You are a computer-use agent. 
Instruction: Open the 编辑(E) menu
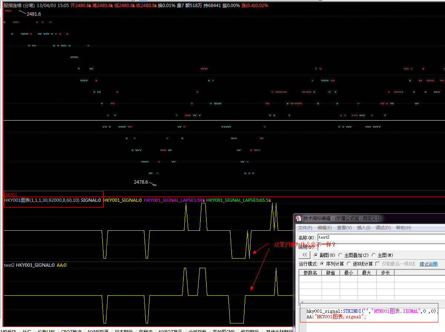(x=324, y=228)
